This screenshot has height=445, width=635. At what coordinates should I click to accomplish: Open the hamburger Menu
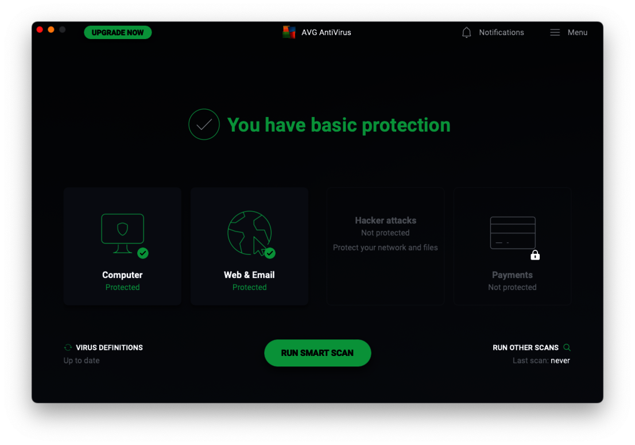[x=555, y=32]
